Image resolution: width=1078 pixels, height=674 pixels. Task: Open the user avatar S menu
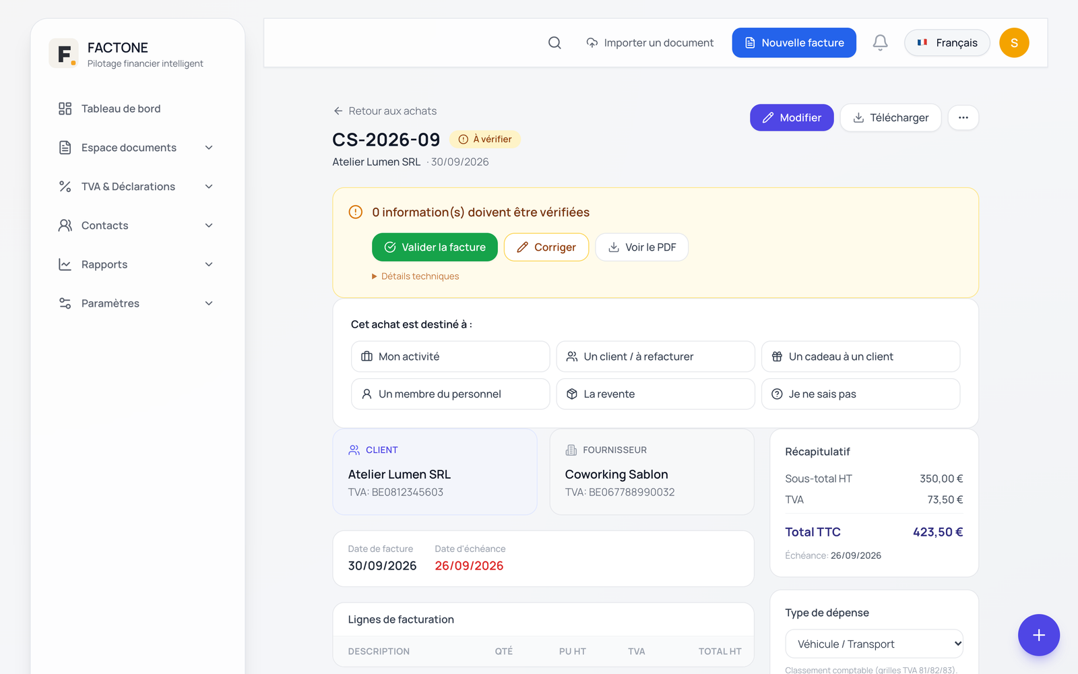pyautogui.click(x=1014, y=42)
